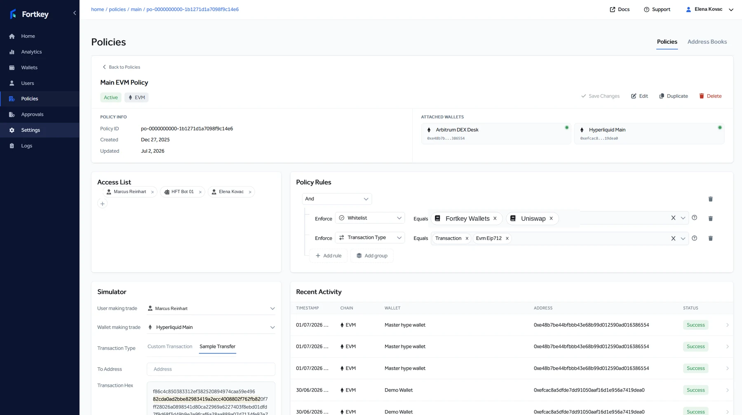This screenshot has height=415, width=742.
Task: Clear all Transaction Type rule values
Action: [x=673, y=238]
